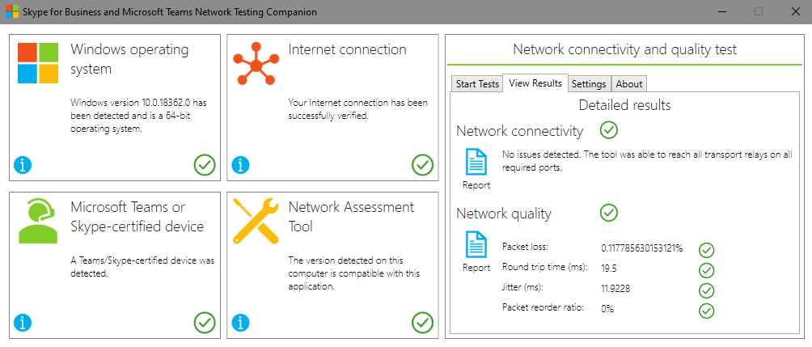Click info icon in Windows operating system card

(23, 165)
